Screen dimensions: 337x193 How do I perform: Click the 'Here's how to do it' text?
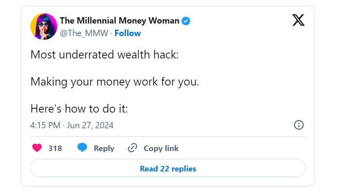coord(79,109)
